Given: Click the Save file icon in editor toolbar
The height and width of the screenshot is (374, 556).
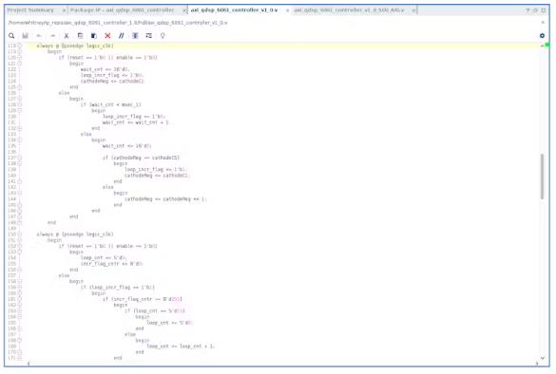Looking at the screenshot, I should 25,36.
